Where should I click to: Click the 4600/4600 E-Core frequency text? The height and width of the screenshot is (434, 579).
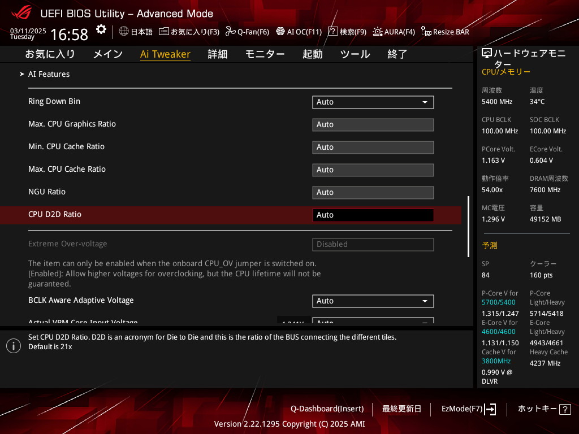[499, 332]
